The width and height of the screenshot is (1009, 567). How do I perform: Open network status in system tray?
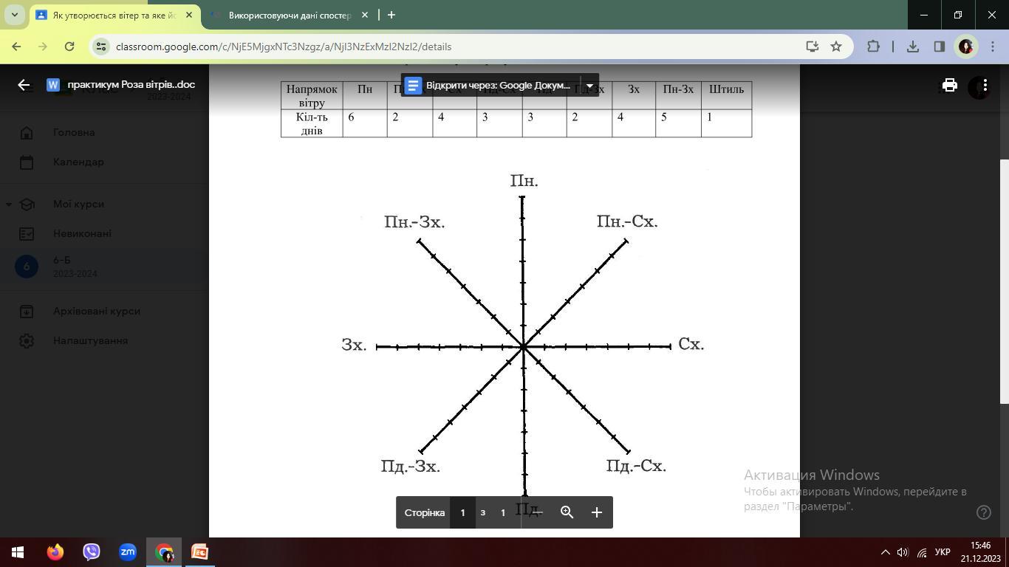[922, 552]
